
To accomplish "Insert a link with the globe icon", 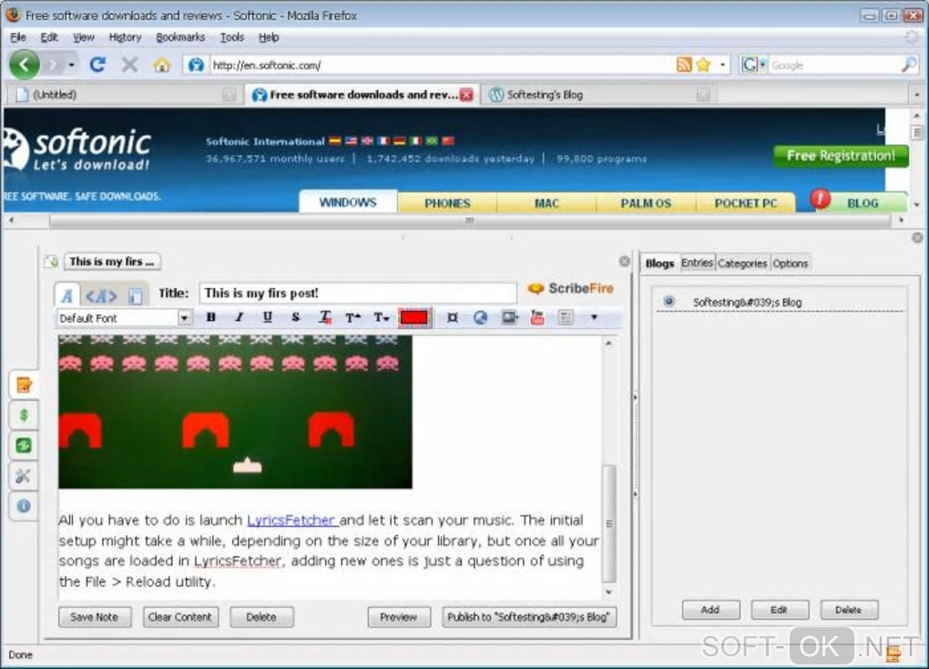I will (481, 317).
